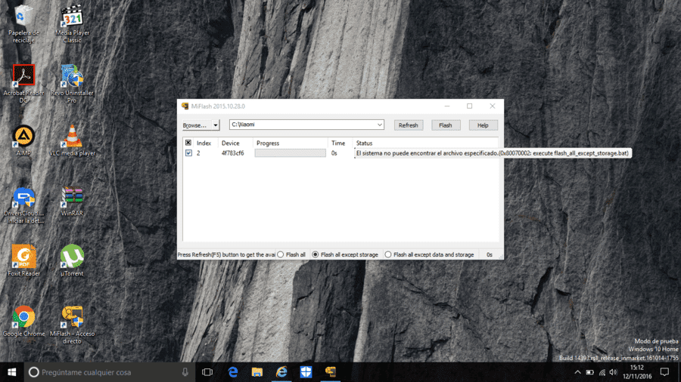Close the MiFlash window
681x382 pixels.
(492, 106)
